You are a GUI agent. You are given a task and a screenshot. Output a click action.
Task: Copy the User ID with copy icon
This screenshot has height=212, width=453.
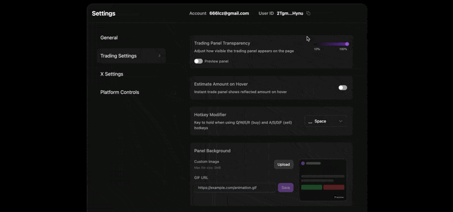308,13
